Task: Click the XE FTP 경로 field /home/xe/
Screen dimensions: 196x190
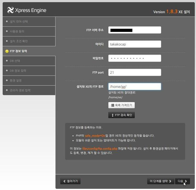Action: click(x=134, y=86)
